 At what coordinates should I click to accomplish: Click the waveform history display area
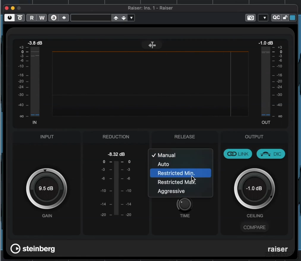(150, 84)
